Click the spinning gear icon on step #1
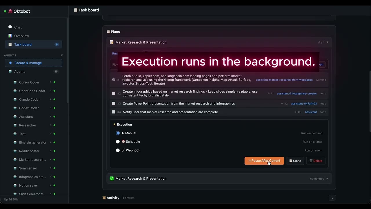The image size is (371, 209). pyautogui.click(x=114, y=80)
